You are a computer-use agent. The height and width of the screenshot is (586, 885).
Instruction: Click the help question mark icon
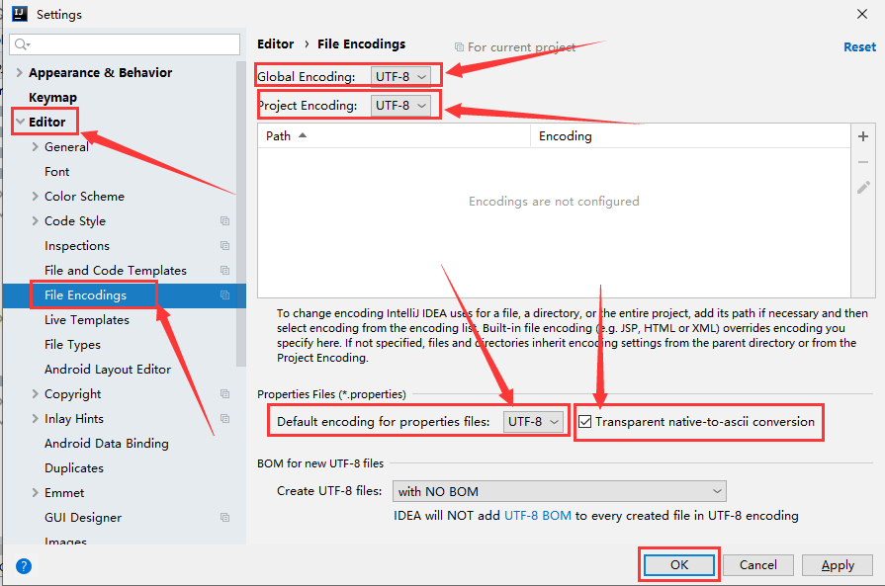[x=24, y=565]
